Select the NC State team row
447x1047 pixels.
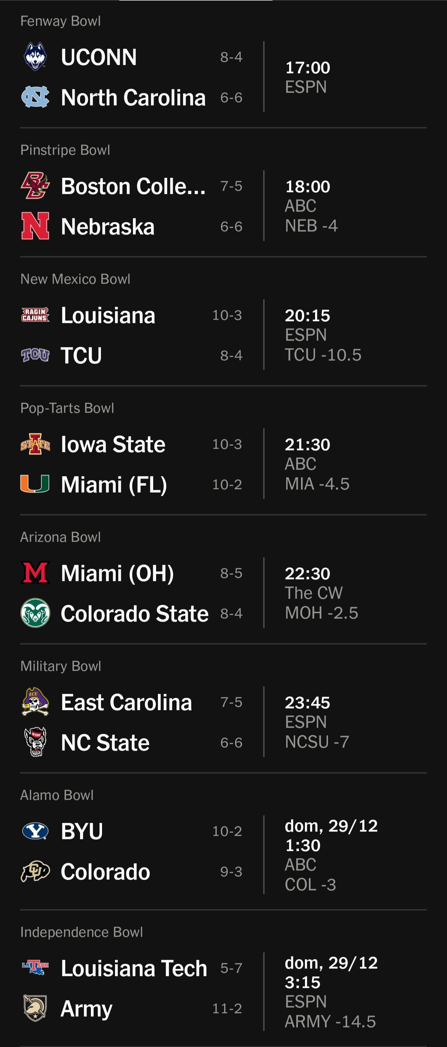(x=132, y=742)
